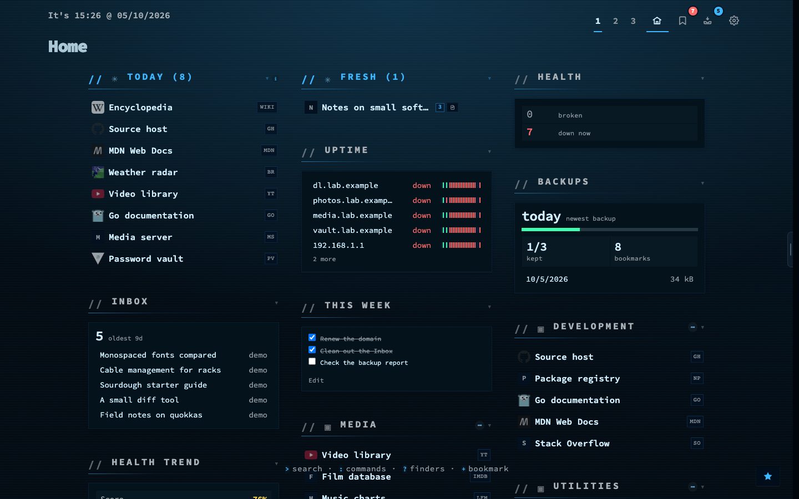This screenshot has width=799, height=499.
Task: Click the Media folder icon
Action: pyautogui.click(x=327, y=427)
